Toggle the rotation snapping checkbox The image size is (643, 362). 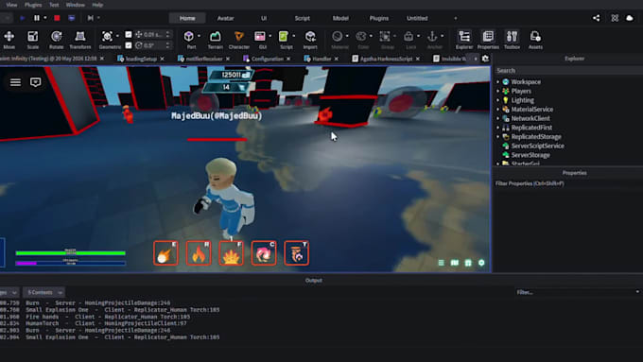coord(129,45)
